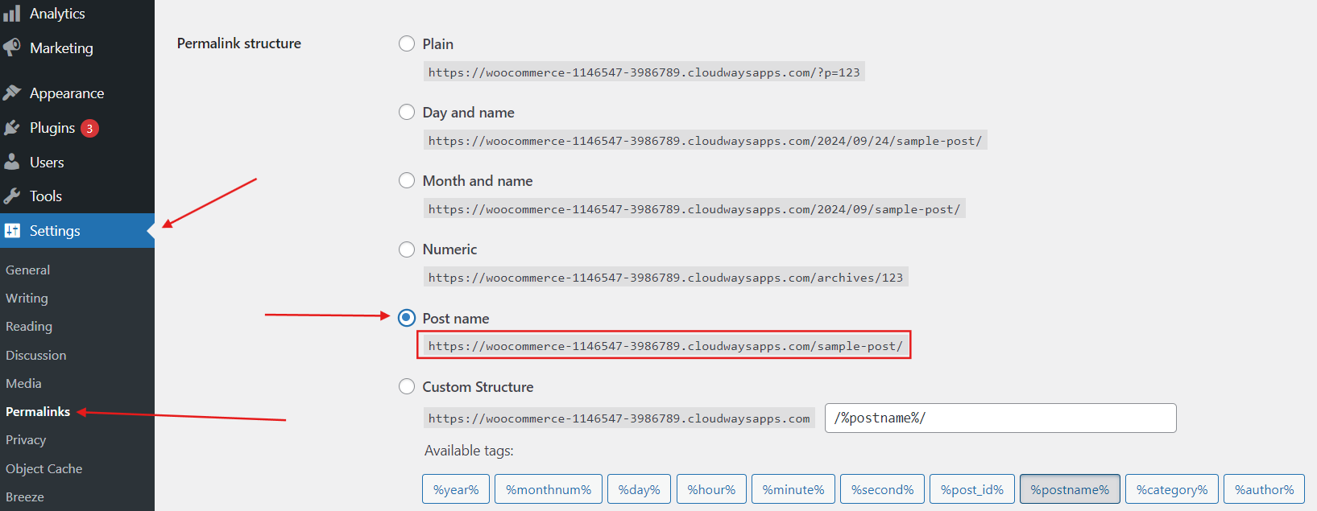Add the %year% tag
The height and width of the screenshot is (511, 1317).
pos(456,489)
